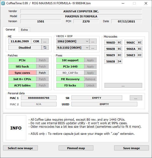152x158 pixels.
Task: Click Apply next to PCIe 1440
Action: point(90,67)
